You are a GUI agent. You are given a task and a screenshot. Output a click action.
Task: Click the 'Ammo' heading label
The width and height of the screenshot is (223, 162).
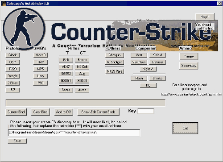coord(186,48)
